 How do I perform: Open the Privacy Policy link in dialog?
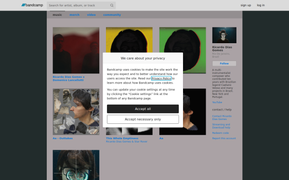click(x=161, y=78)
